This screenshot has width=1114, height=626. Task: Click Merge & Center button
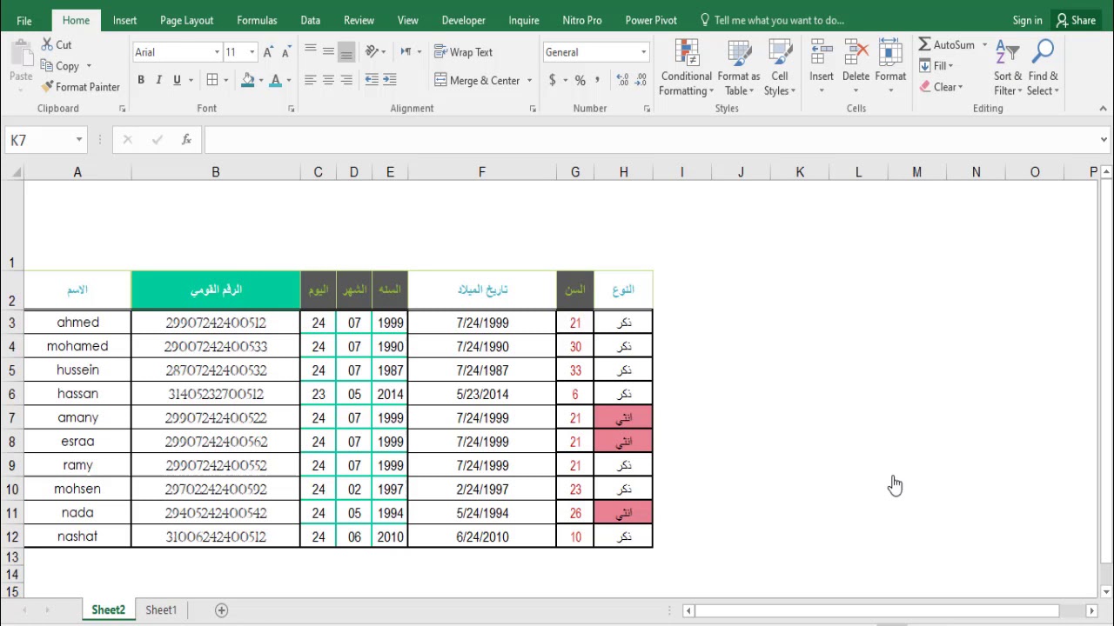(x=478, y=80)
